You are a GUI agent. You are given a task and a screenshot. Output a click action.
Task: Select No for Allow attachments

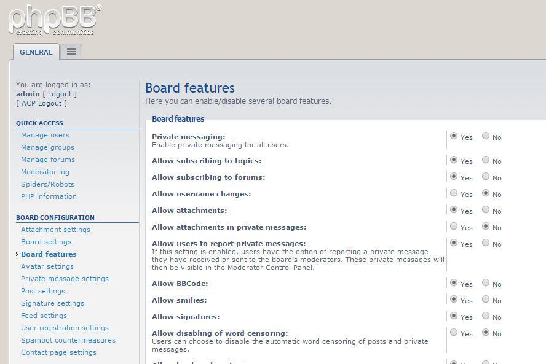(x=485, y=210)
